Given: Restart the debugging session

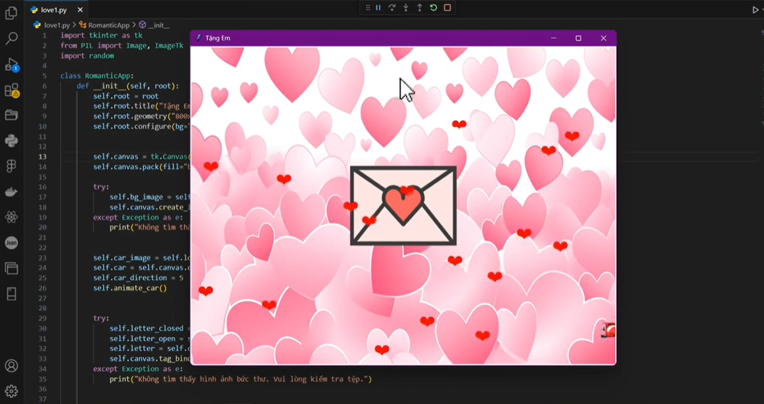Looking at the screenshot, I should [x=434, y=8].
